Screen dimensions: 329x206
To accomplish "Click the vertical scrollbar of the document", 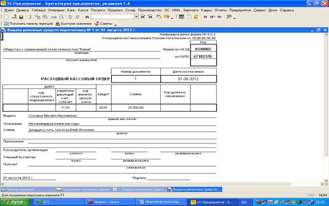I will pyautogui.click(x=326, y=108).
